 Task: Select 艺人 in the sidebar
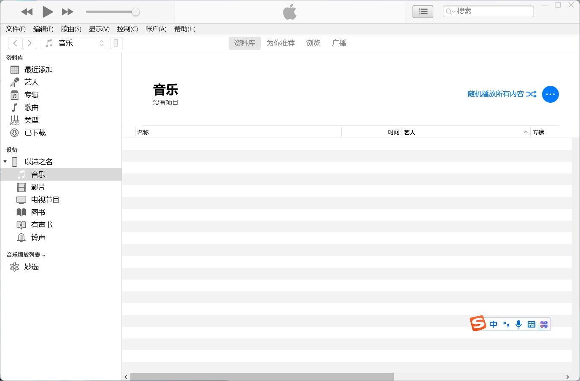pos(31,82)
